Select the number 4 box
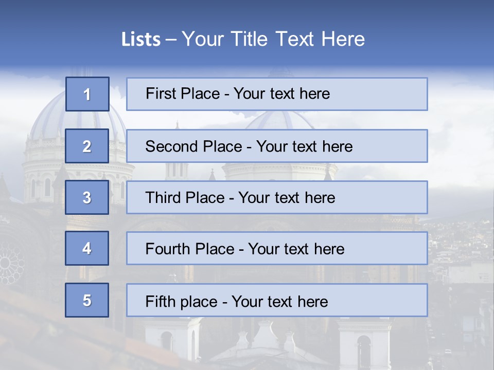The height and width of the screenshot is (370, 494). (x=87, y=248)
